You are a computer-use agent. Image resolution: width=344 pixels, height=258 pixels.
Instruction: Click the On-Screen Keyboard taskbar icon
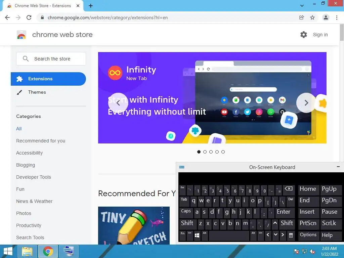(x=69, y=251)
